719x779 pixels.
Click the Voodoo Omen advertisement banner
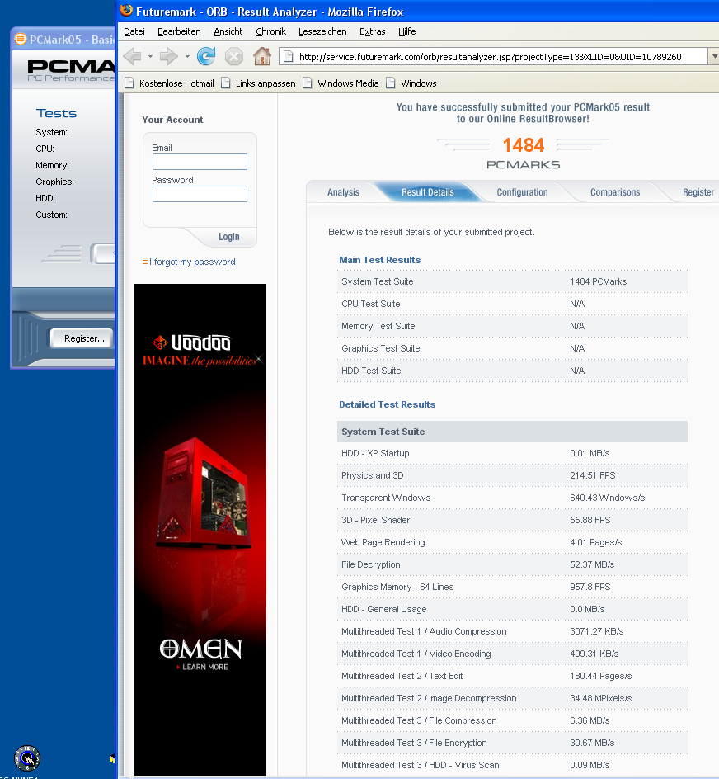[200, 529]
